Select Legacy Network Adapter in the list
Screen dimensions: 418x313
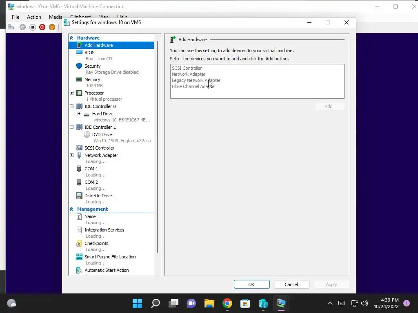coord(196,80)
